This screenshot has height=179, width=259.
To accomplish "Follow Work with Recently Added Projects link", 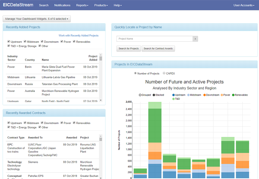I will 78,35.
